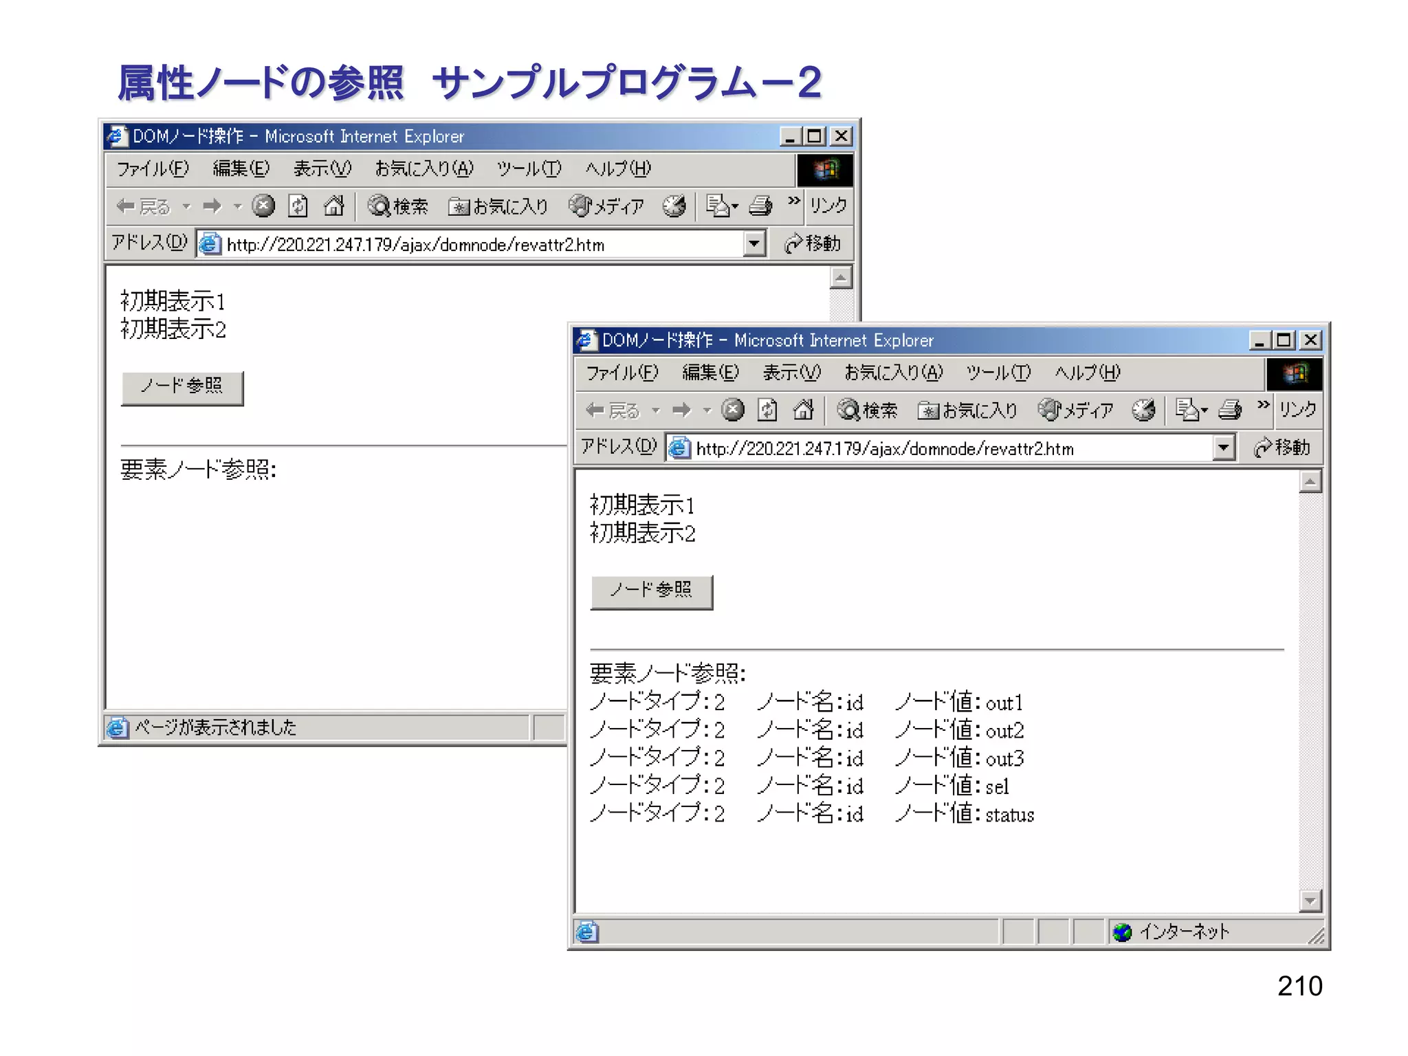
Task: Open お気に入り favorites in back window toolbar
Action: pyautogui.click(x=498, y=206)
